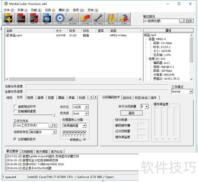
Task: Click the ADD file toolbar icon
Action: [8, 19]
